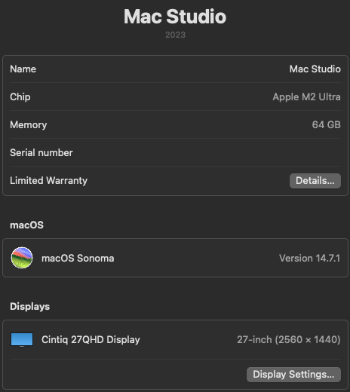The height and width of the screenshot is (392, 350).
Task: Open the Limited Warranty Details button
Action: click(x=315, y=181)
